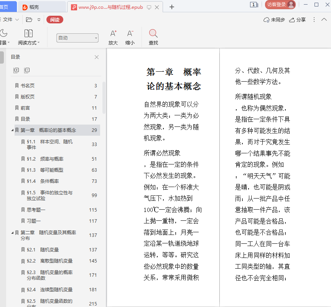Collapse the 第二章 chapter tree node
This screenshot has height=307, width=331.
tap(12, 233)
